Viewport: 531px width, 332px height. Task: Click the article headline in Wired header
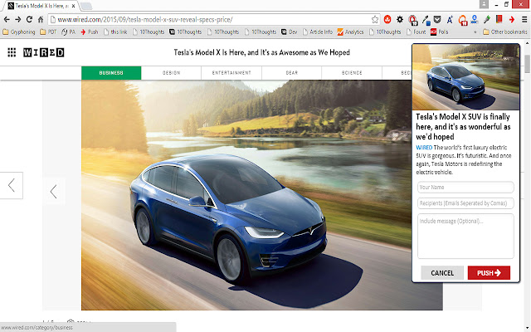click(x=262, y=52)
